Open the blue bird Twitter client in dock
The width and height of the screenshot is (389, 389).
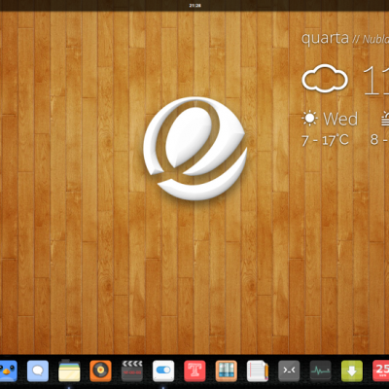8,371
